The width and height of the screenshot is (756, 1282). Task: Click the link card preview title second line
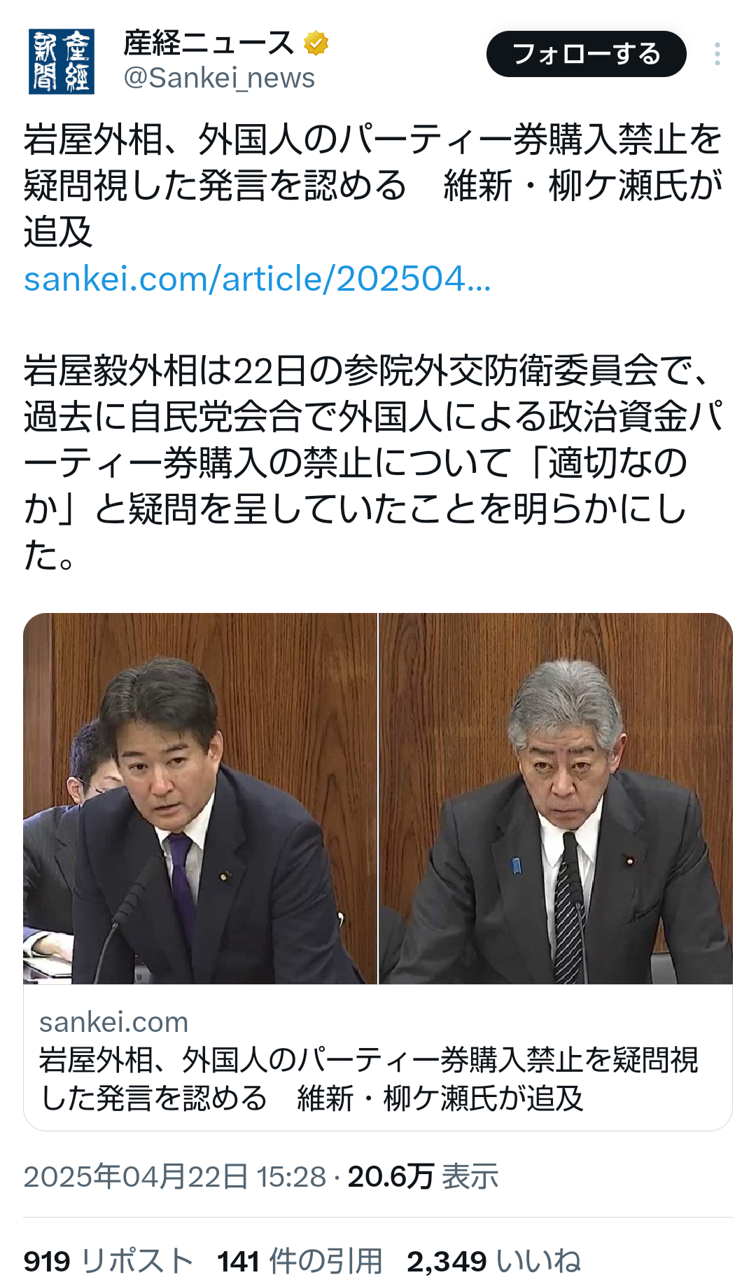pos(311,1098)
